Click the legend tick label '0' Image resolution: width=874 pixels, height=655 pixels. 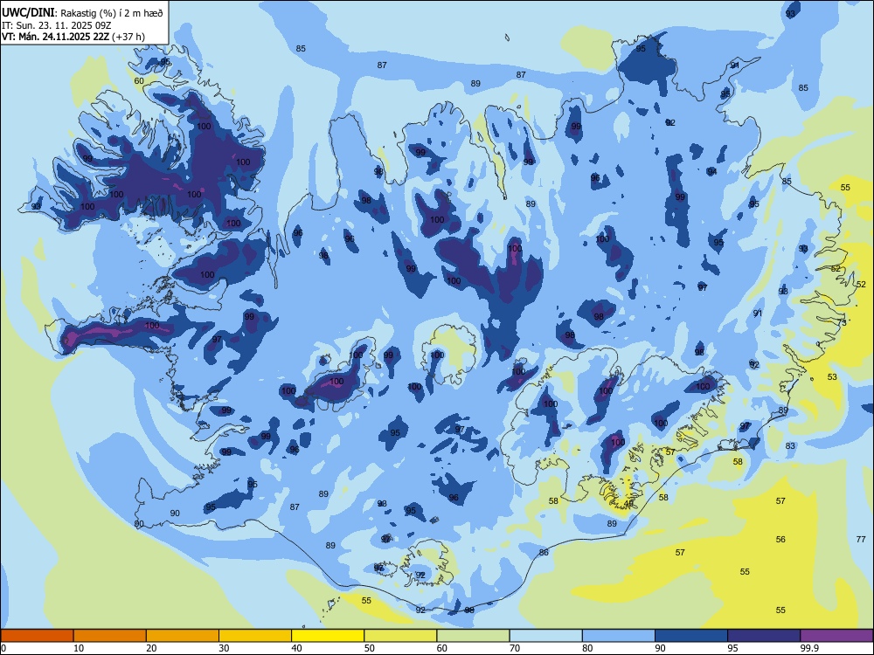point(3,648)
